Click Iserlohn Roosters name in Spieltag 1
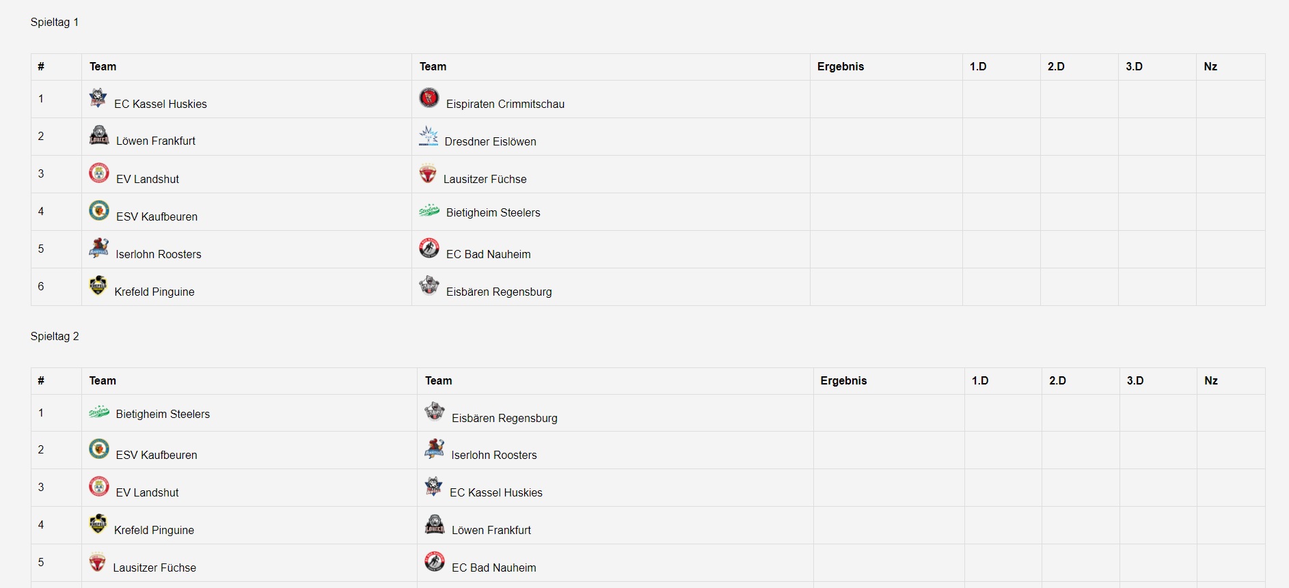Image resolution: width=1289 pixels, height=588 pixels. coord(159,254)
